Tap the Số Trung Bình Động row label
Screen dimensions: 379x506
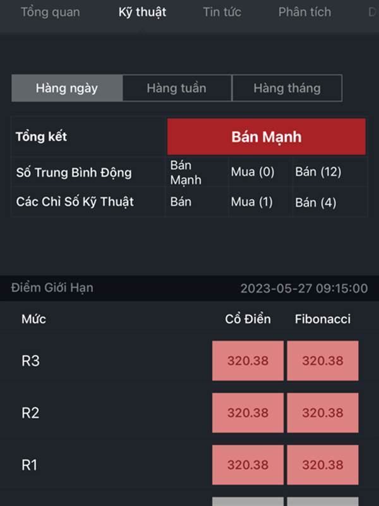pos(74,172)
